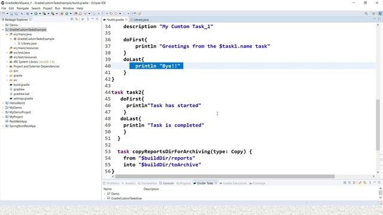Expand Demo row in Gradle Tasks view
This screenshot has height=215, width=383.
click(105, 193)
